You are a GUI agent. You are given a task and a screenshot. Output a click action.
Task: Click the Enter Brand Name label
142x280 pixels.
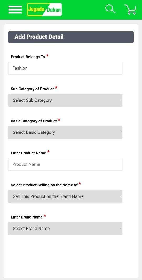tap(27, 217)
